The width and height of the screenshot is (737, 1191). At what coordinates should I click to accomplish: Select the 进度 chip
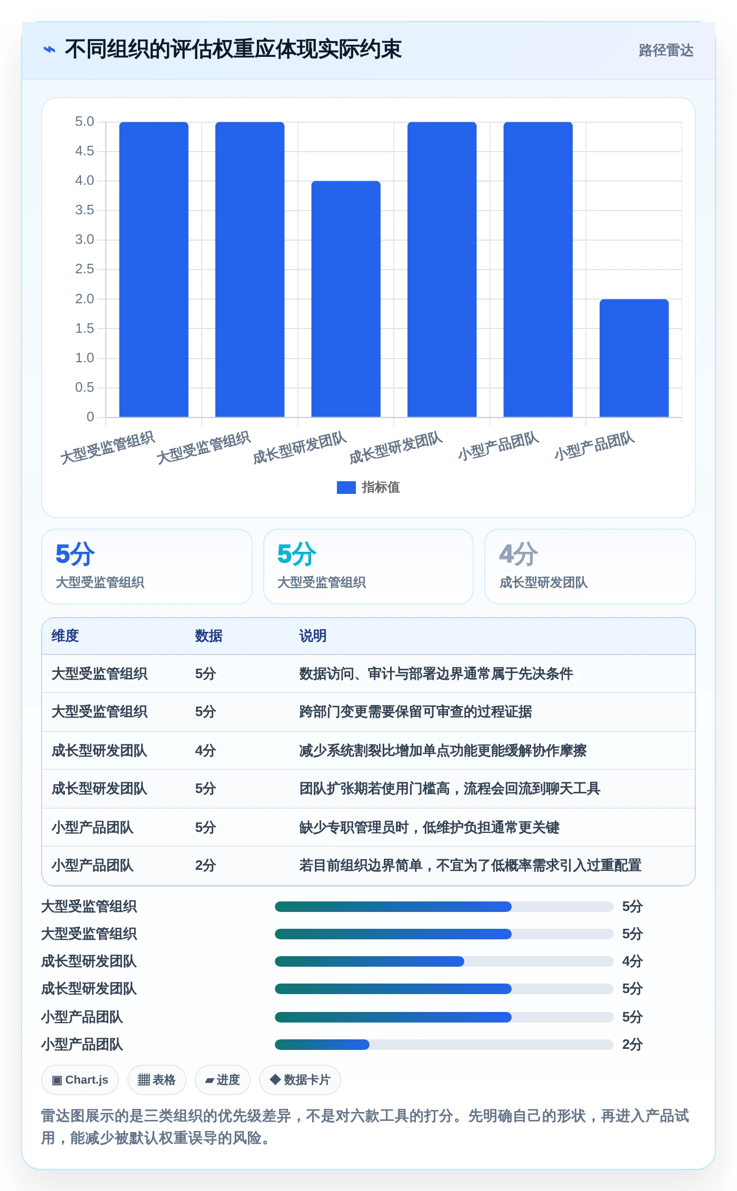tap(222, 1080)
